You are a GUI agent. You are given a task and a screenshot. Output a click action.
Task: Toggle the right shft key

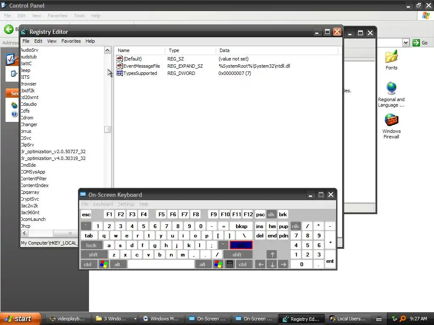(237, 254)
